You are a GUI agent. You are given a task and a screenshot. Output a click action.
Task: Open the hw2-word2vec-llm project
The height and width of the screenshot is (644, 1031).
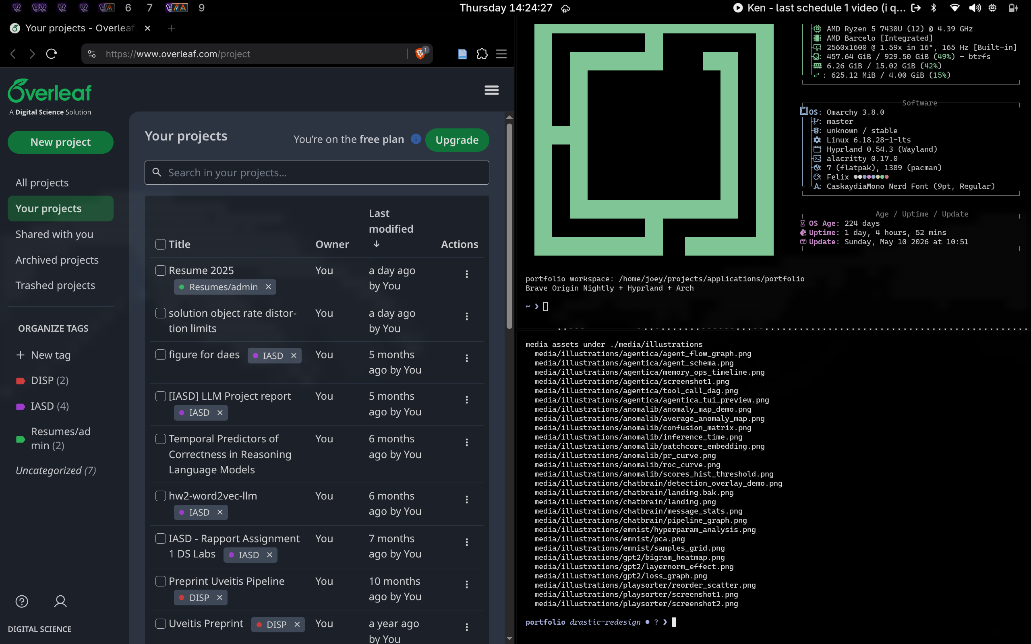point(213,496)
